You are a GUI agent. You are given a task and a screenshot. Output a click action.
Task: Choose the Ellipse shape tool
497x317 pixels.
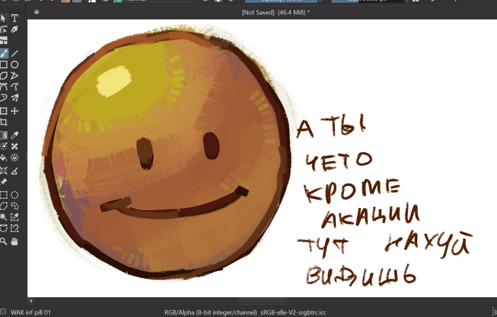coord(14,64)
